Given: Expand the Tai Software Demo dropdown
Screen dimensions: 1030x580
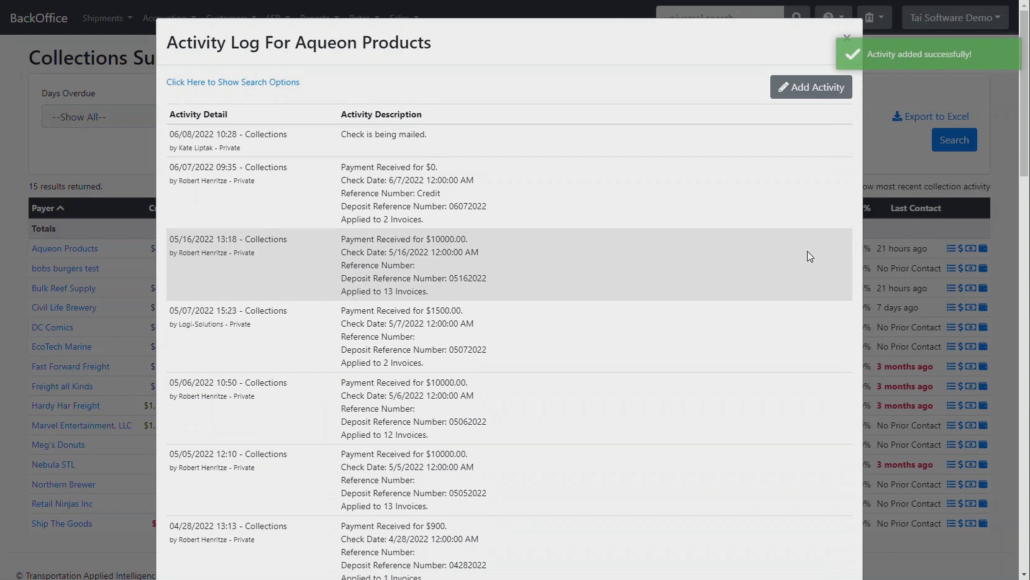Looking at the screenshot, I should pos(955,17).
